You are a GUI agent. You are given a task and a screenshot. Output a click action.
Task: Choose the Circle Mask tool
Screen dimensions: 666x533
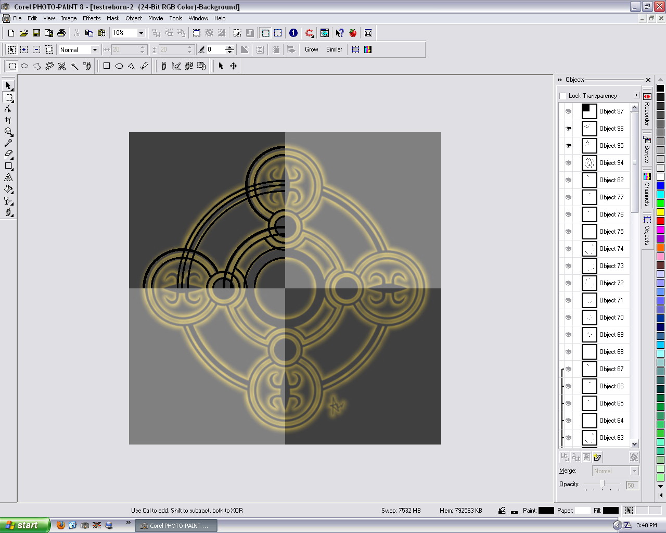24,66
